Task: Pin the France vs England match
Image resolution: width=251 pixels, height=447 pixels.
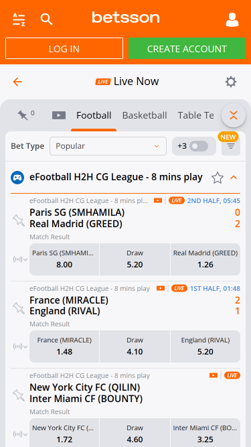Action: pyautogui.click(x=19, y=308)
